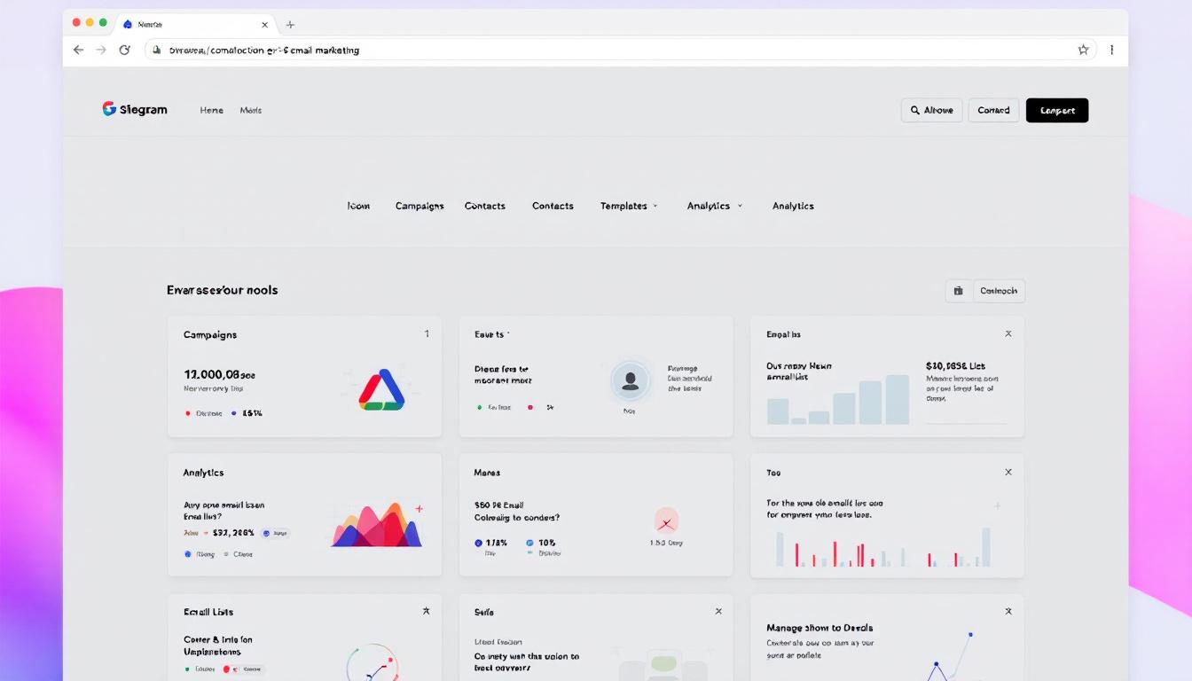Click the Conrad button in the header
Viewport: 1192px width, 681px height.
pyautogui.click(x=993, y=109)
